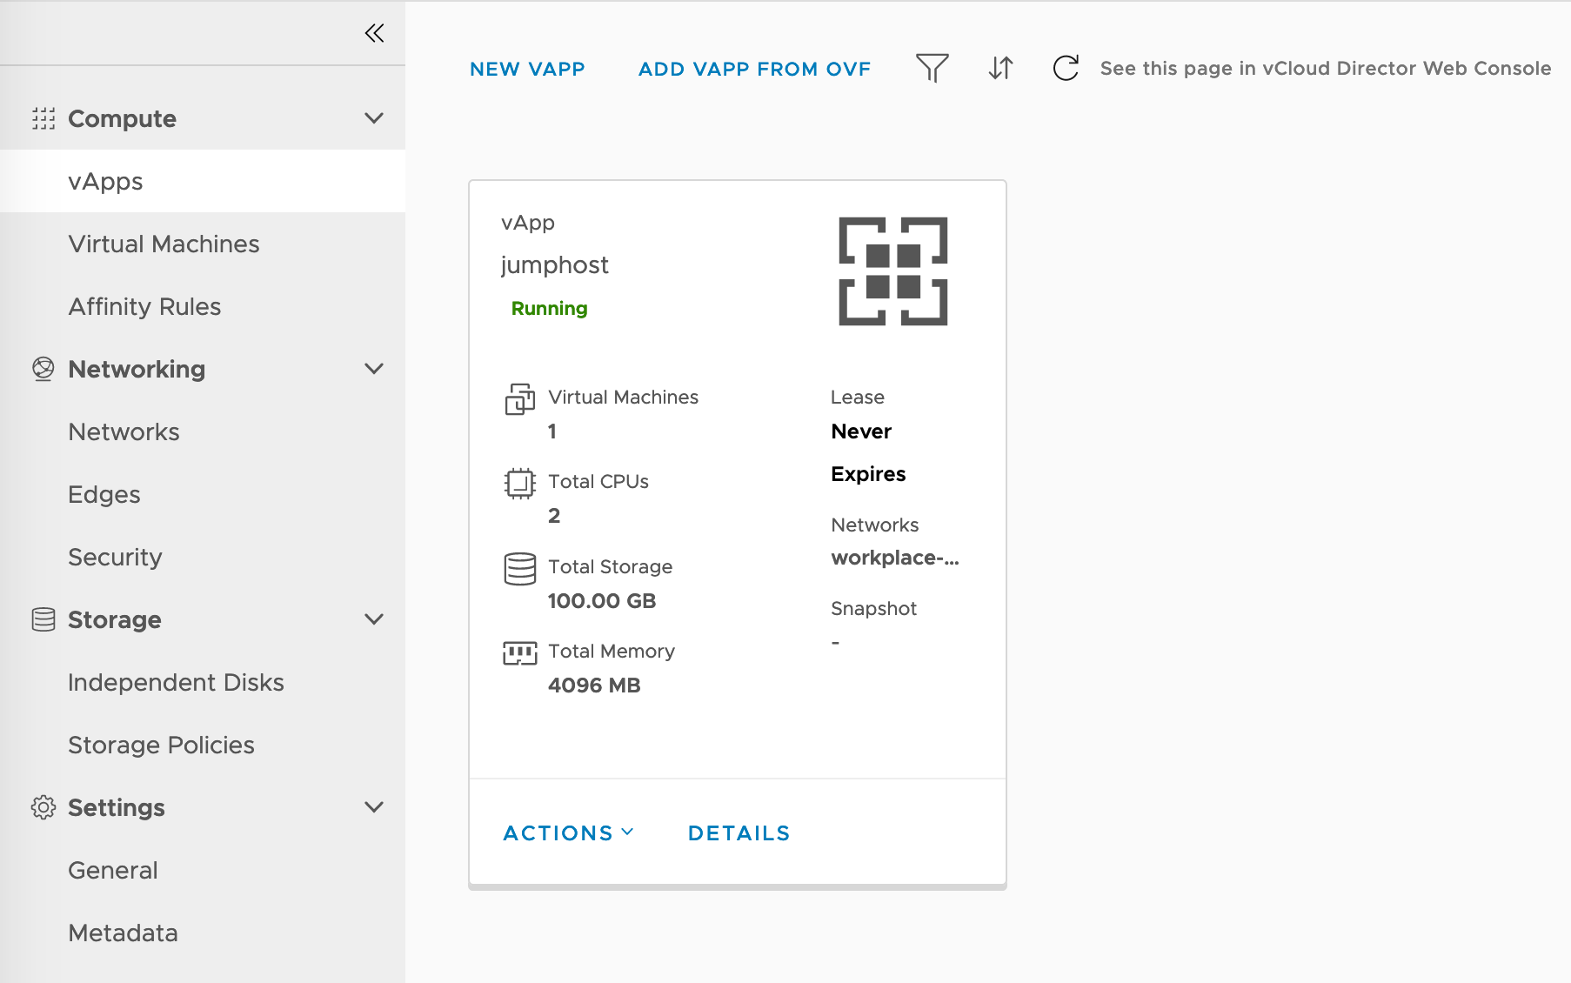Click the Total Memory icon on card
The image size is (1571, 983).
coord(519,652)
